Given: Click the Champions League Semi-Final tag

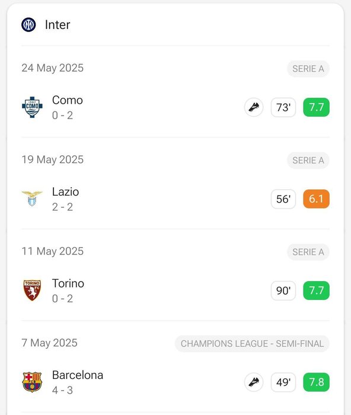Looking at the screenshot, I should click(x=252, y=343).
